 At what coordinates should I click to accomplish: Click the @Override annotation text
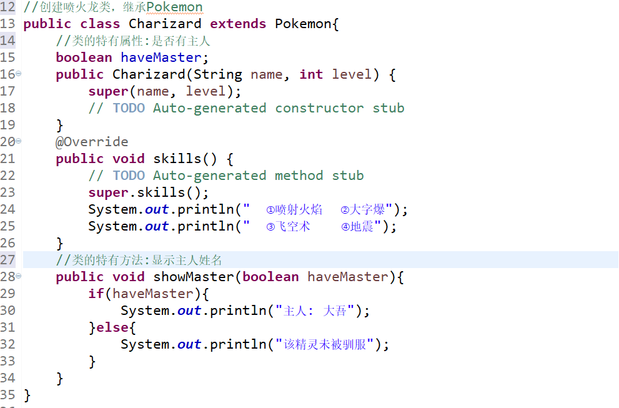(92, 142)
